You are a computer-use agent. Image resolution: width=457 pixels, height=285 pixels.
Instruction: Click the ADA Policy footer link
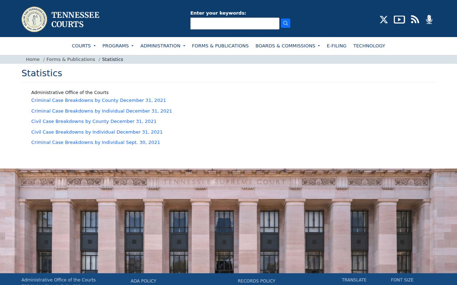pyautogui.click(x=144, y=281)
